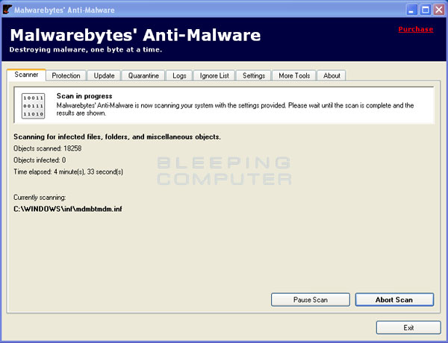This screenshot has height=343, width=448.
Task: Click the binary digits scan icon
Action: [x=33, y=106]
